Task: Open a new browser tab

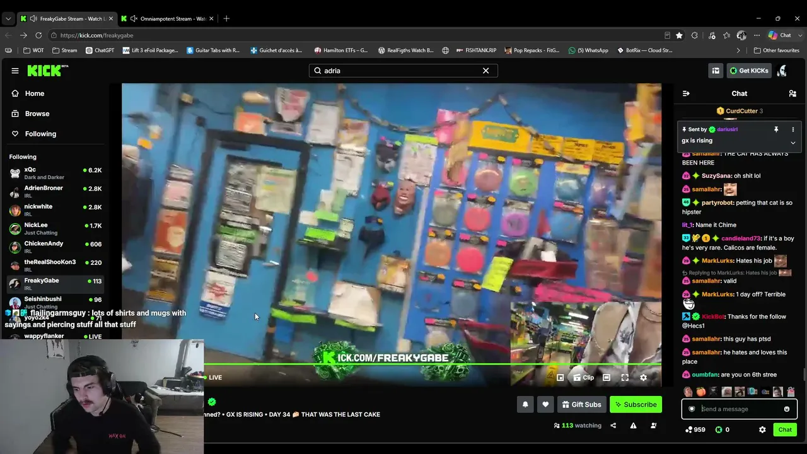Action: [226, 18]
